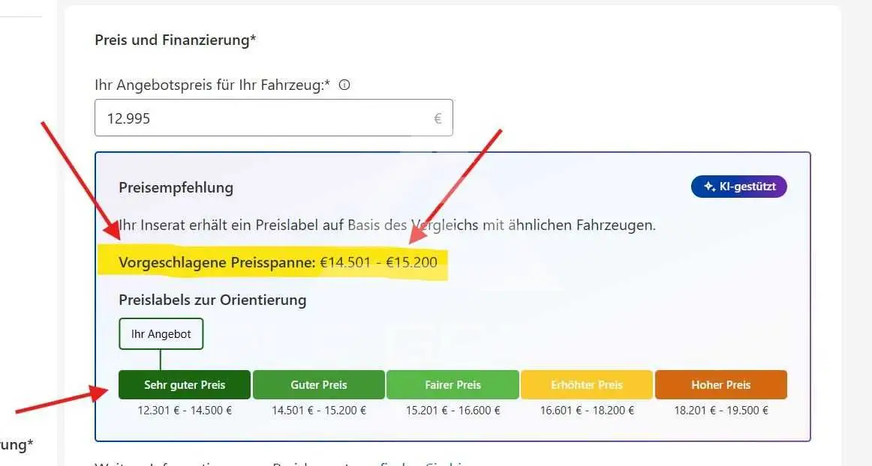Click the Vorgeschlagene Preisspanne highlighted text
Image resolution: width=872 pixels, height=466 pixels.
pos(278,262)
